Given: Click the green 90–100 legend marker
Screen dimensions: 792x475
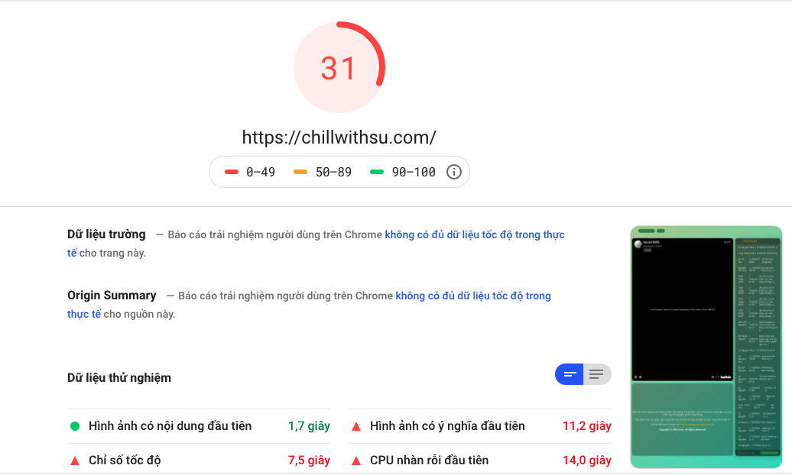Looking at the screenshot, I should [x=377, y=172].
